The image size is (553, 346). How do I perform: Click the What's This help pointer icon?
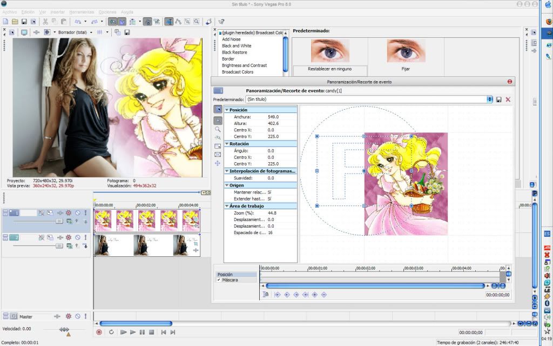pyautogui.click(x=221, y=22)
